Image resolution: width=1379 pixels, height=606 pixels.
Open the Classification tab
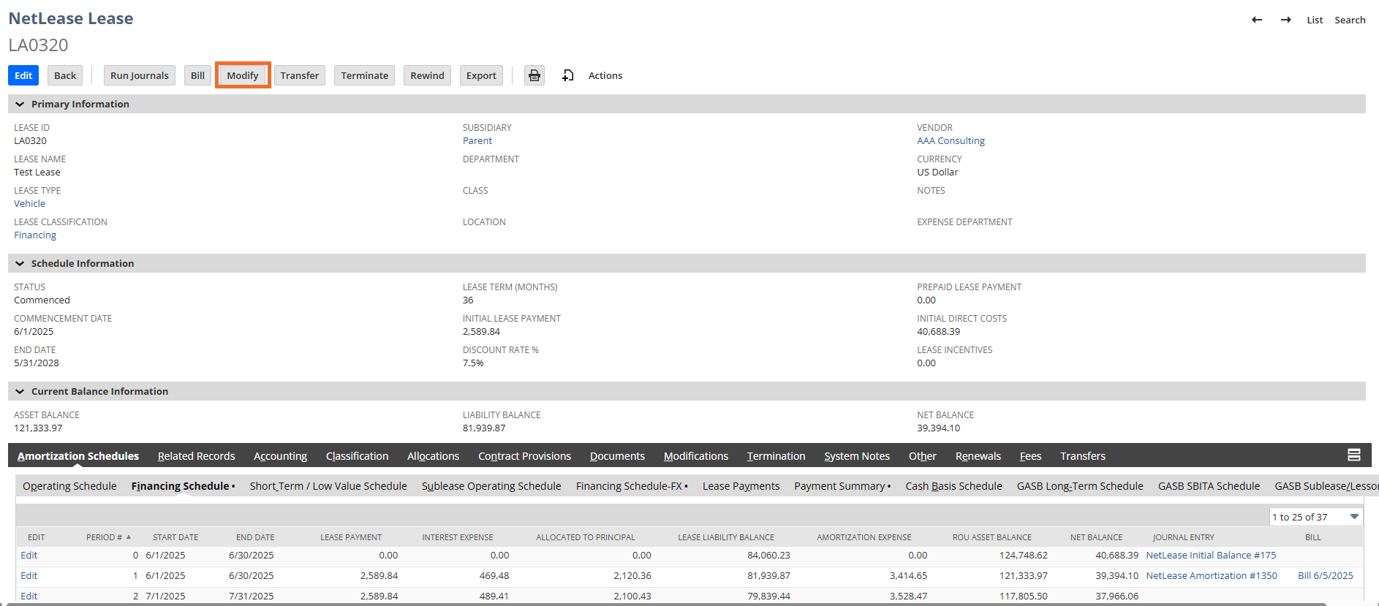[x=357, y=455]
